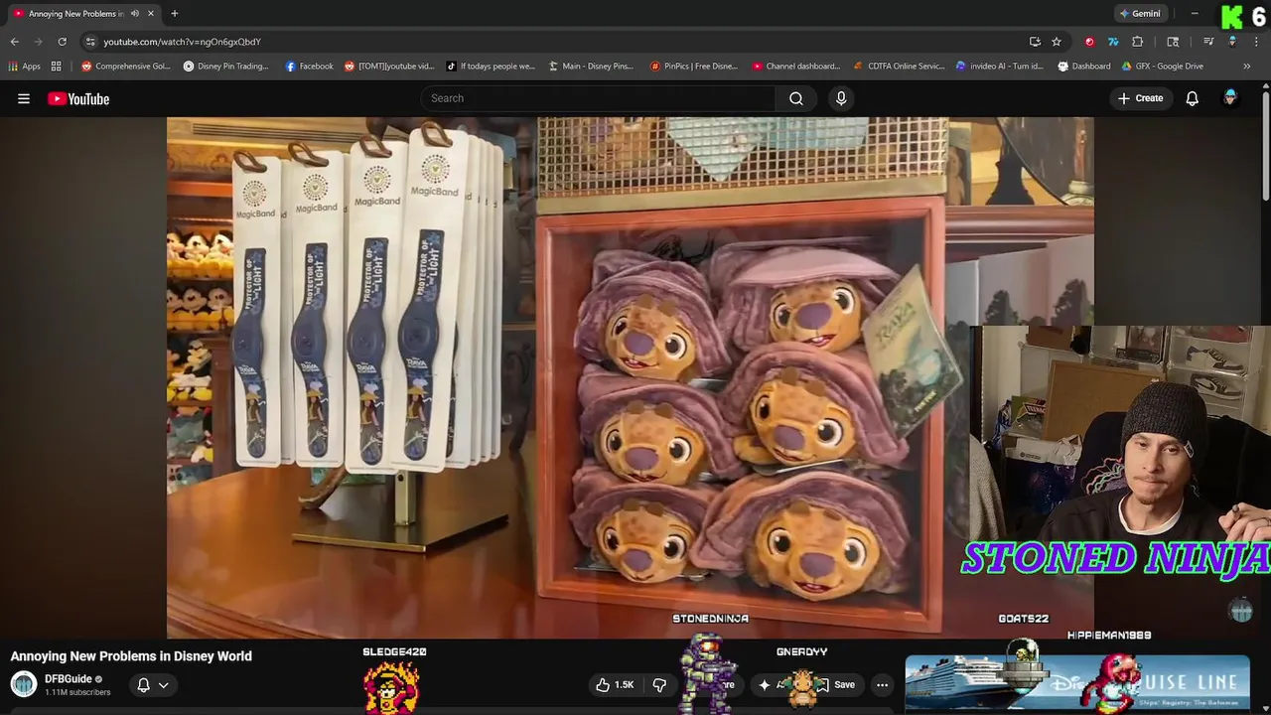This screenshot has width=1271, height=715.
Task: Open the browser extensions puzzle icon
Action: [x=1138, y=42]
